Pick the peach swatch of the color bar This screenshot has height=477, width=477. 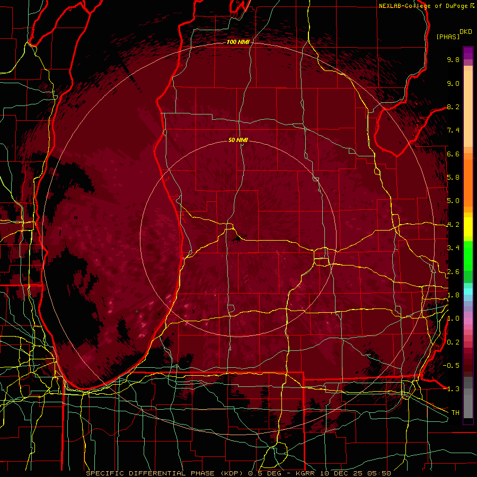pyautogui.click(x=468, y=110)
